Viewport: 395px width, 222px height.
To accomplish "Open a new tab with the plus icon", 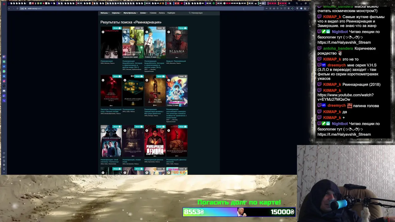I will pos(289,3).
